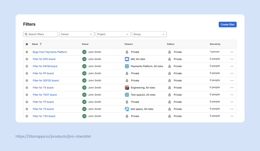260x151 pixels.
Task: Open Filter for PAYM board link
Action: click(x=45, y=66)
